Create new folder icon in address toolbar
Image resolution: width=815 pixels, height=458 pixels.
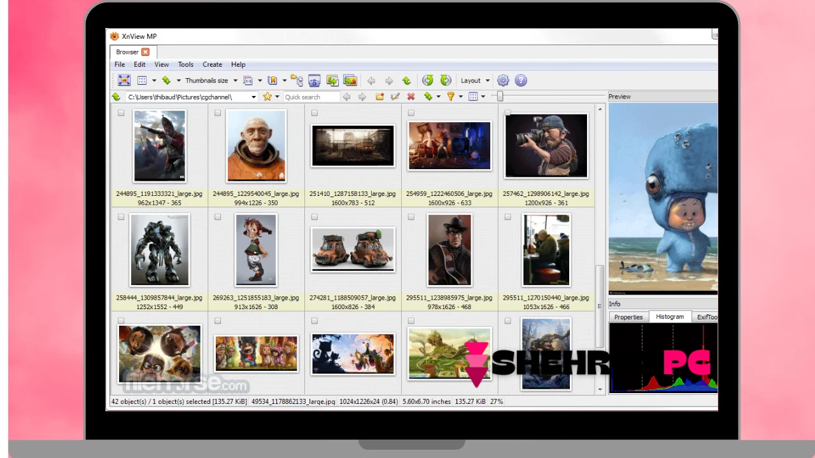(379, 97)
